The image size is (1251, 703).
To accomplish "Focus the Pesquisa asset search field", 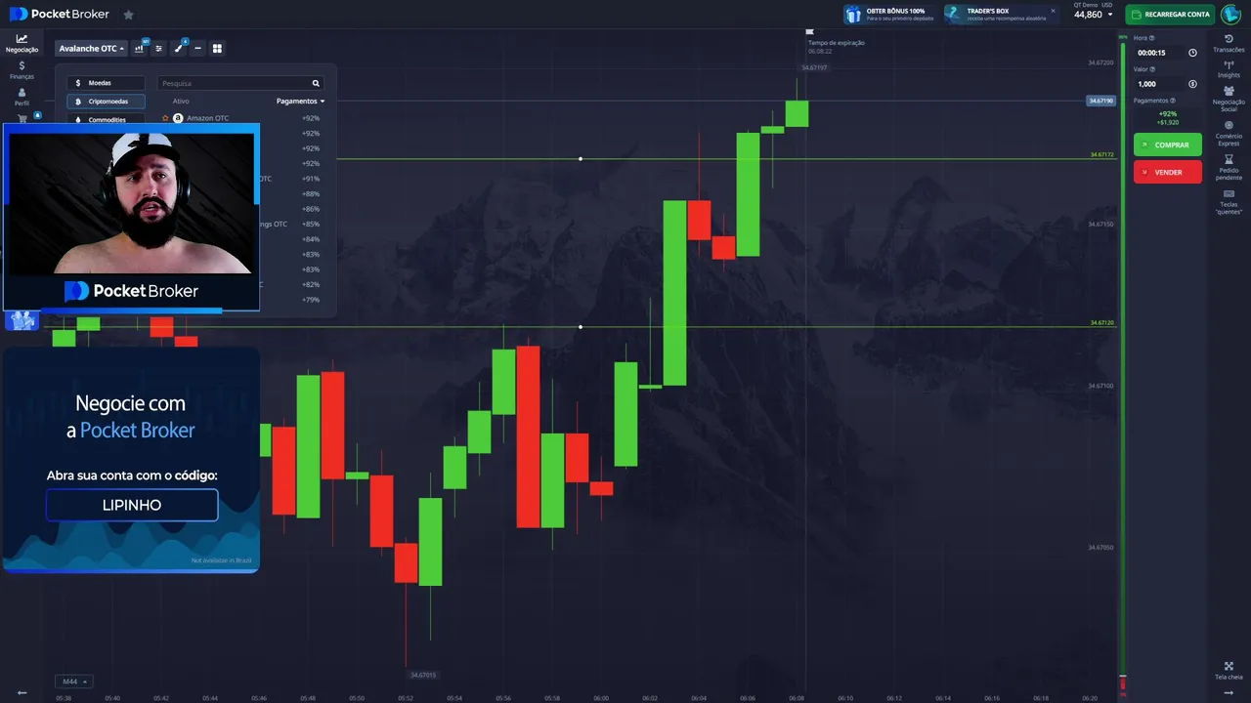I will [x=240, y=84].
